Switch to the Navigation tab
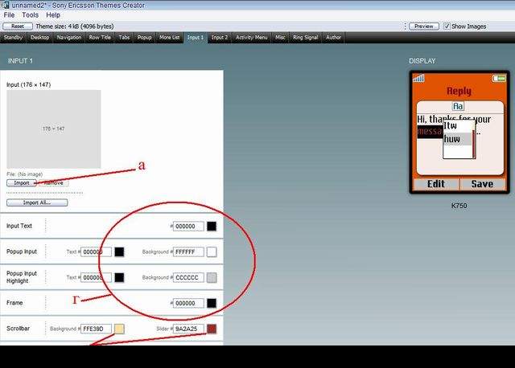515x368 pixels. coord(69,37)
